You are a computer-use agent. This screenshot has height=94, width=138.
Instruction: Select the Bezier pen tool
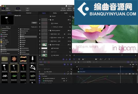pos(100,59)
